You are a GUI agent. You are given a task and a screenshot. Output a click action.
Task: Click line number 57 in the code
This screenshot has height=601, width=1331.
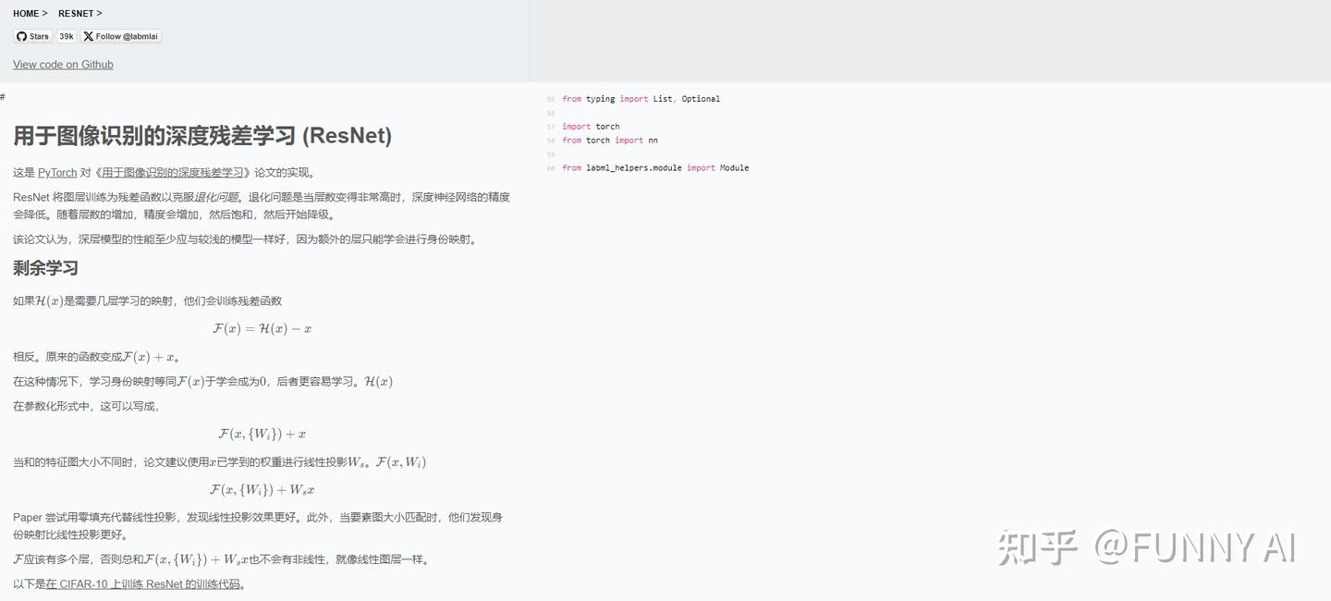551,127
